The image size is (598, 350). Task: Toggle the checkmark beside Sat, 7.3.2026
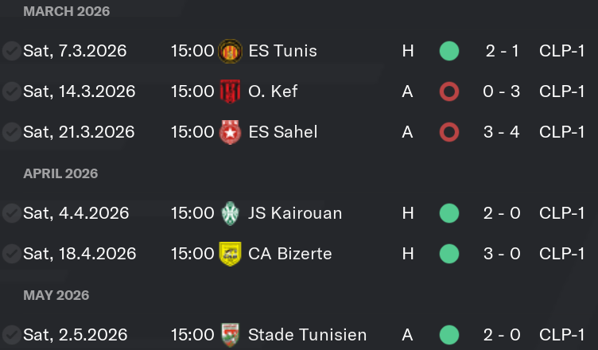click(12, 51)
